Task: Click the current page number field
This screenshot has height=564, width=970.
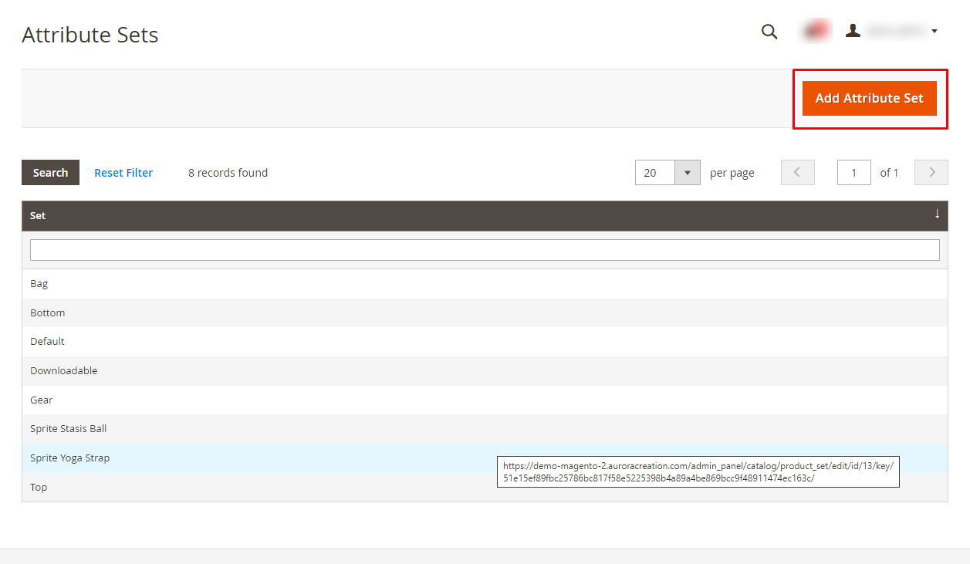Action: (853, 173)
